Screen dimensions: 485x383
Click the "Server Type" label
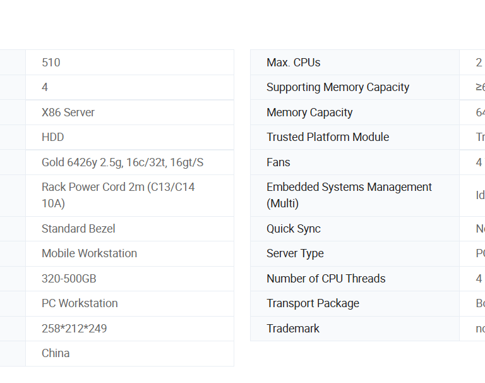click(x=295, y=253)
